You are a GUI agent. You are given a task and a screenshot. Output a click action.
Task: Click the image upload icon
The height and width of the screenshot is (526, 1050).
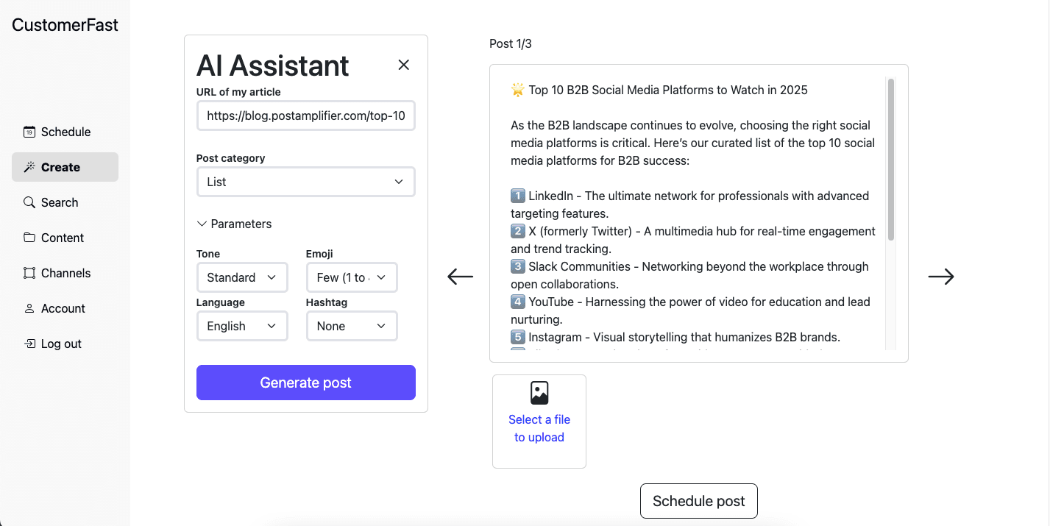click(539, 393)
